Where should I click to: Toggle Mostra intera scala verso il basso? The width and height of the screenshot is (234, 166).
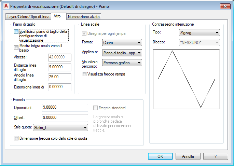[x=16, y=47]
